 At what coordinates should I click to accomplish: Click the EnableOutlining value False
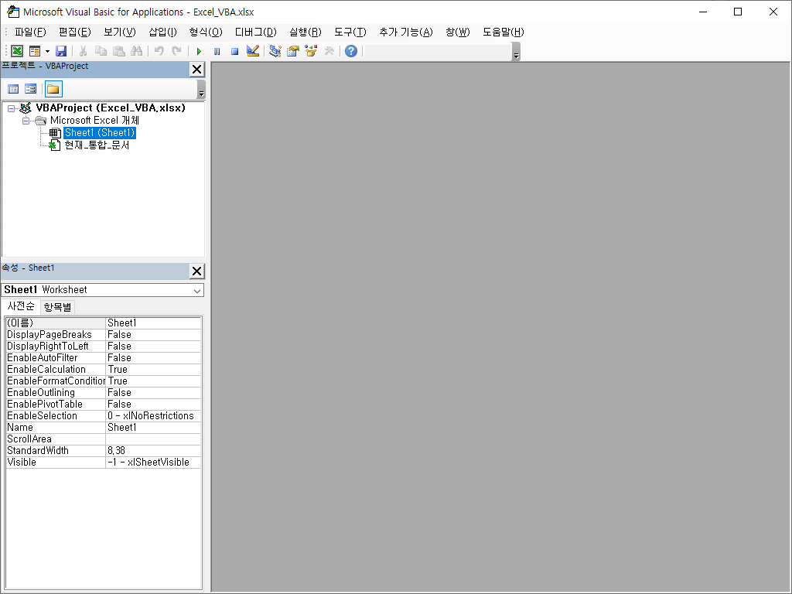click(x=153, y=392)
